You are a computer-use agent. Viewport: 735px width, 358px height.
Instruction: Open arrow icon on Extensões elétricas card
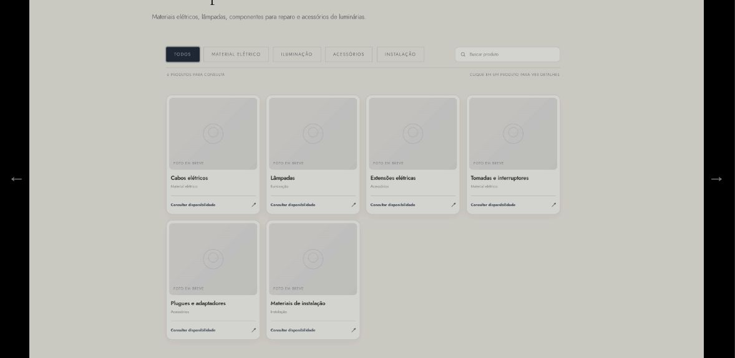(453, 204)
